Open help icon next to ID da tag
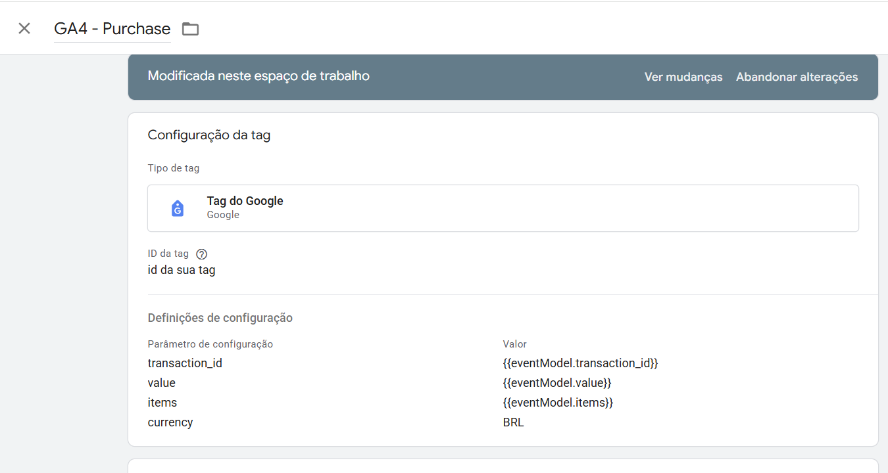 click(x=202, y=254)
